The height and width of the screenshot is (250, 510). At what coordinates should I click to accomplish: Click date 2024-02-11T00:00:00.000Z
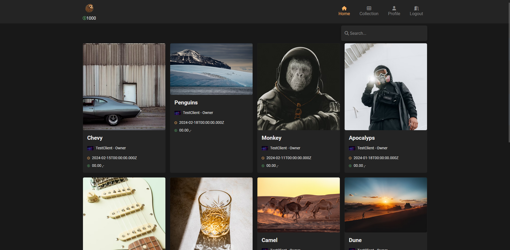(289, 158)
